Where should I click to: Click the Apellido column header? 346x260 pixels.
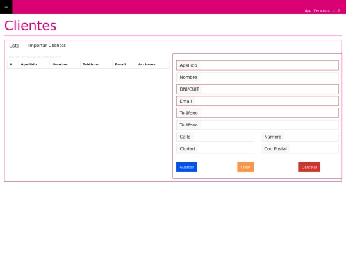[34, 64]
